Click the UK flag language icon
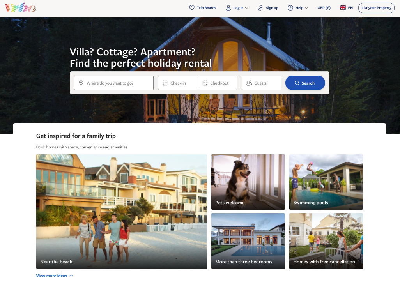The width and height of the screenshot is (400, 288). pyautogui.click(x=343, y=8)
